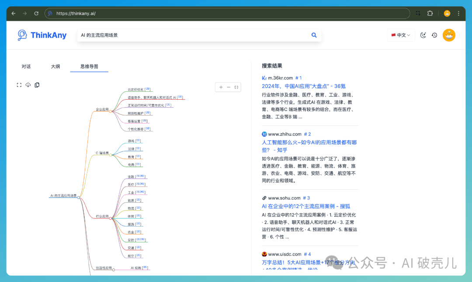Click the www.zhihu.com source label
The height and width of the screenshot is (282, 472).
pos(285,134)
